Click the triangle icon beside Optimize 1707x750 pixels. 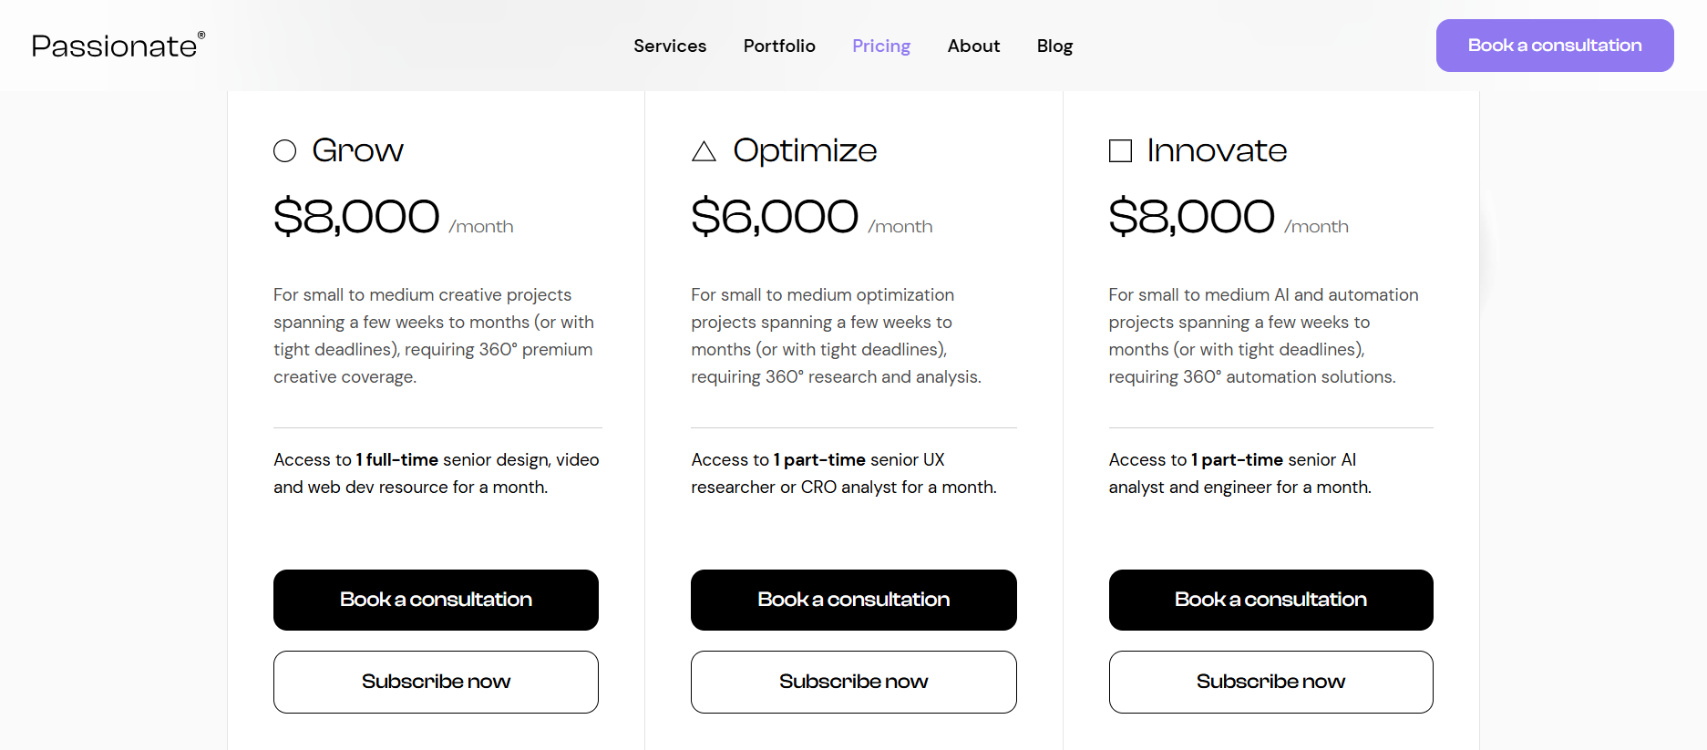point(704,151)
